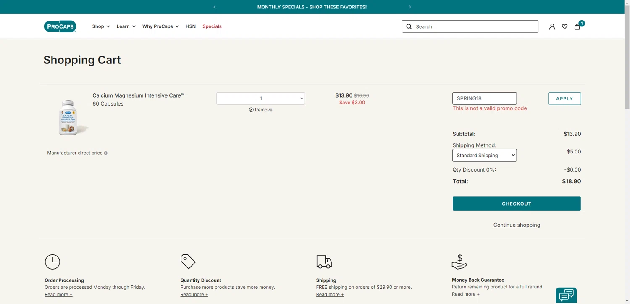Click the search magnifier icon

(409, 26)
